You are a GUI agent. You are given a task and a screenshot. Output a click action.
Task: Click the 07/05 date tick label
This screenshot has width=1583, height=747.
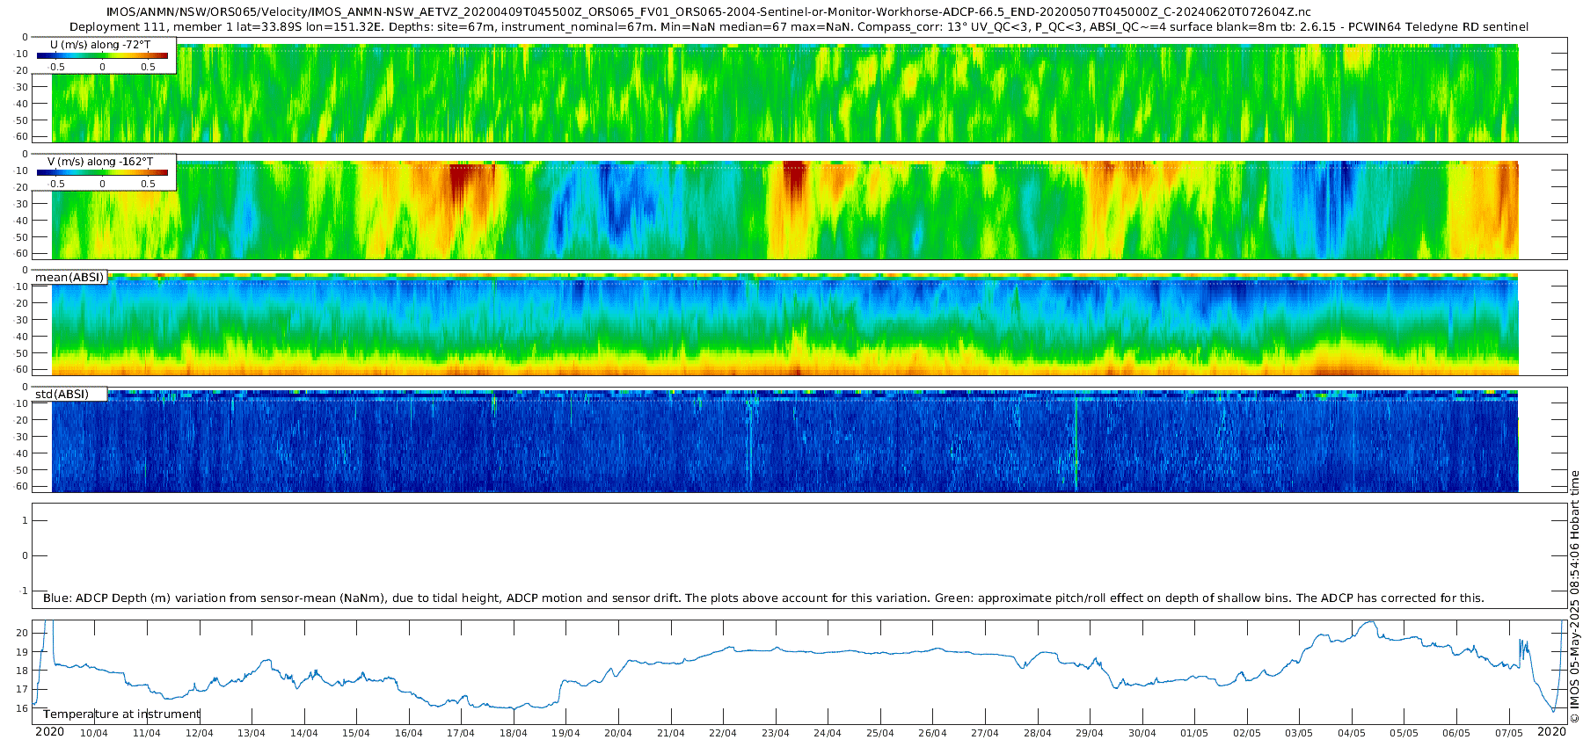(x=1508, y=733)
